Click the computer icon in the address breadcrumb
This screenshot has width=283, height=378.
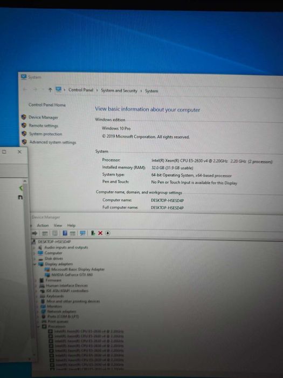tap(58, 90)
